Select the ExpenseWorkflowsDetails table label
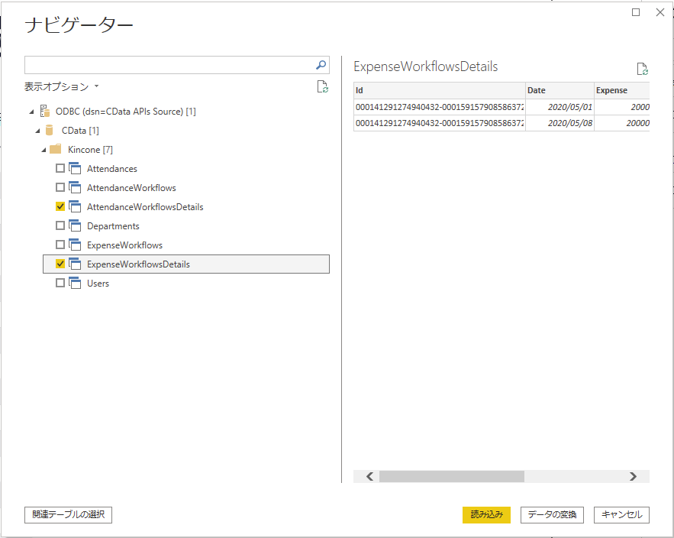Screen dimensions: 674x538 [138, 264]
